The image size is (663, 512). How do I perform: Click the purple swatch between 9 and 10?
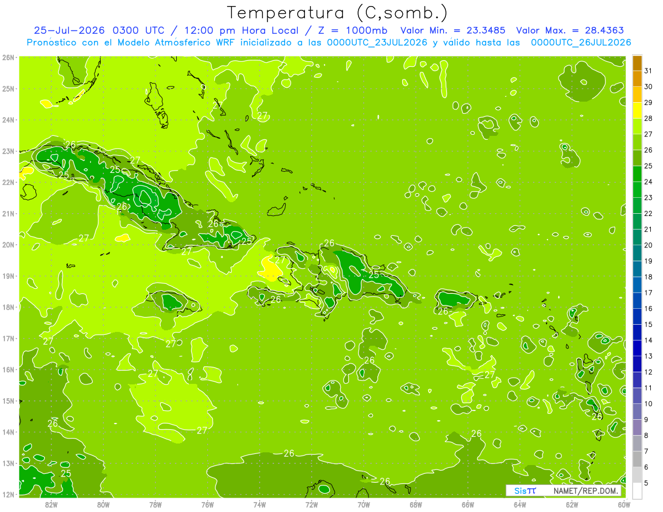tap(637, 411)
